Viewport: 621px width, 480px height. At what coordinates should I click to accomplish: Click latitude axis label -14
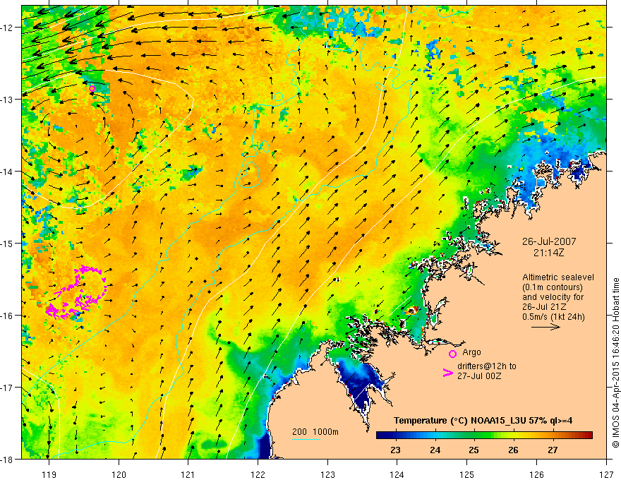(x=8, y=172)
